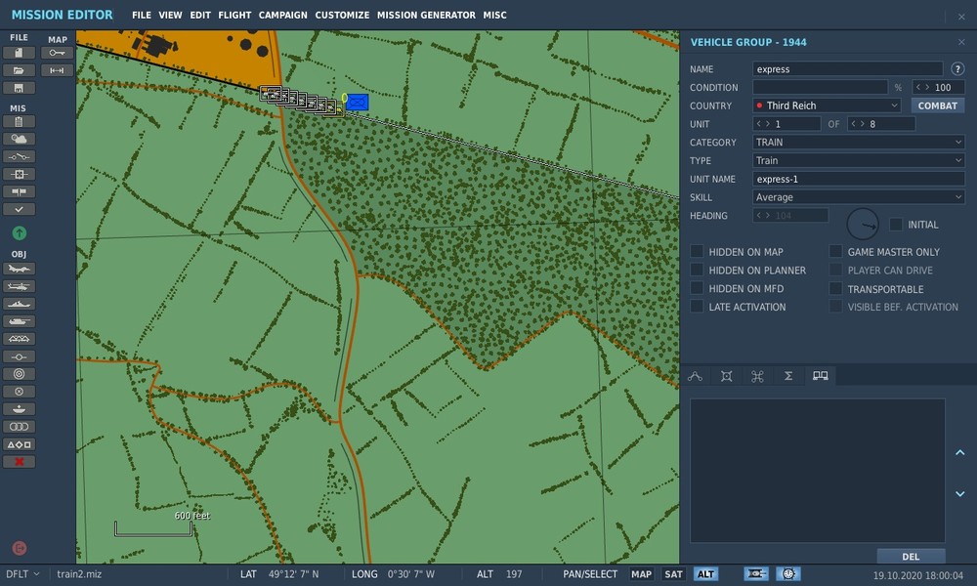Open the Country dropdown showing Third Reich
Image resolution: width=977 pixels, height=586 pixels.
click(827, 105)
